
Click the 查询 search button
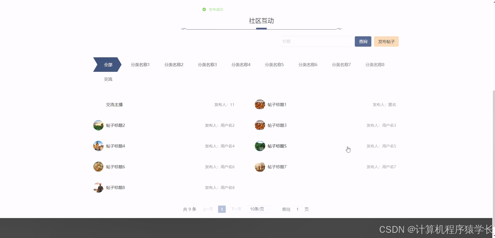pos(363,41)
